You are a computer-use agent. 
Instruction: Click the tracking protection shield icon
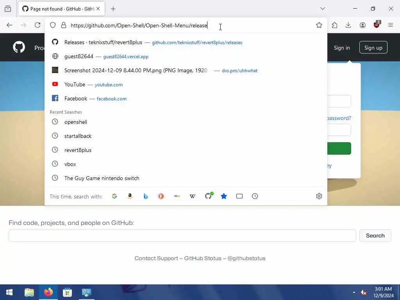[53, 25]
